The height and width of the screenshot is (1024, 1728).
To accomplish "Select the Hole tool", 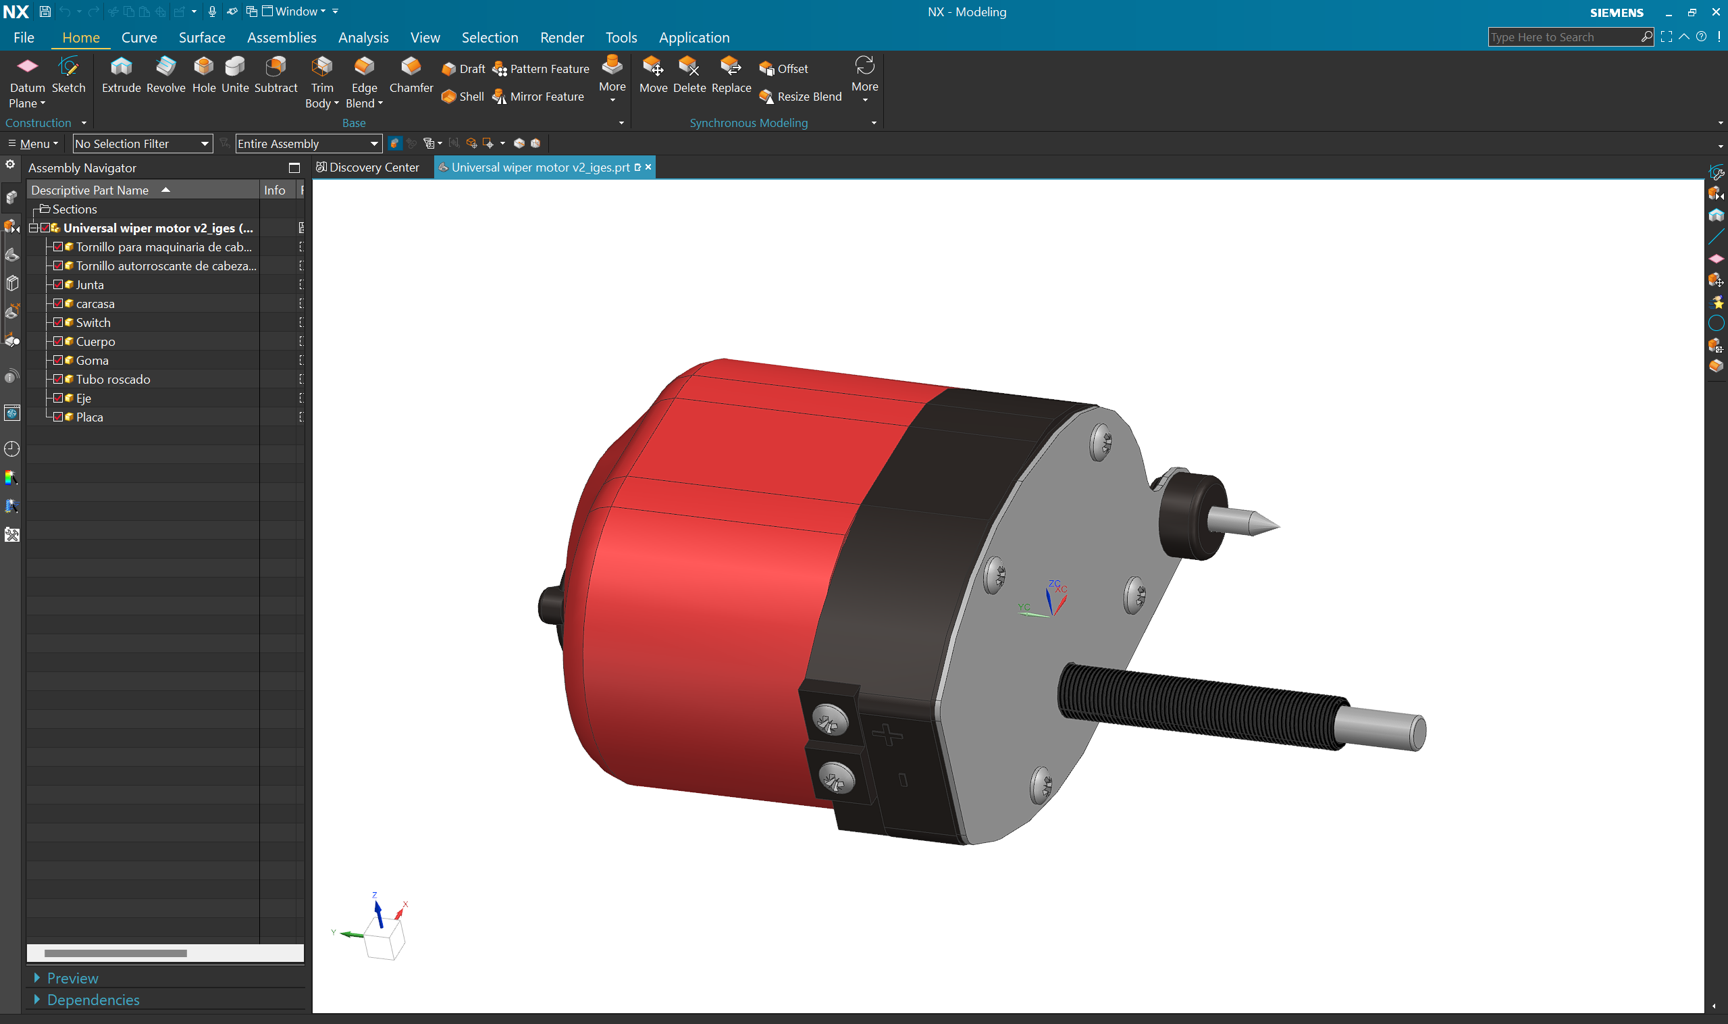I will 203,74.
